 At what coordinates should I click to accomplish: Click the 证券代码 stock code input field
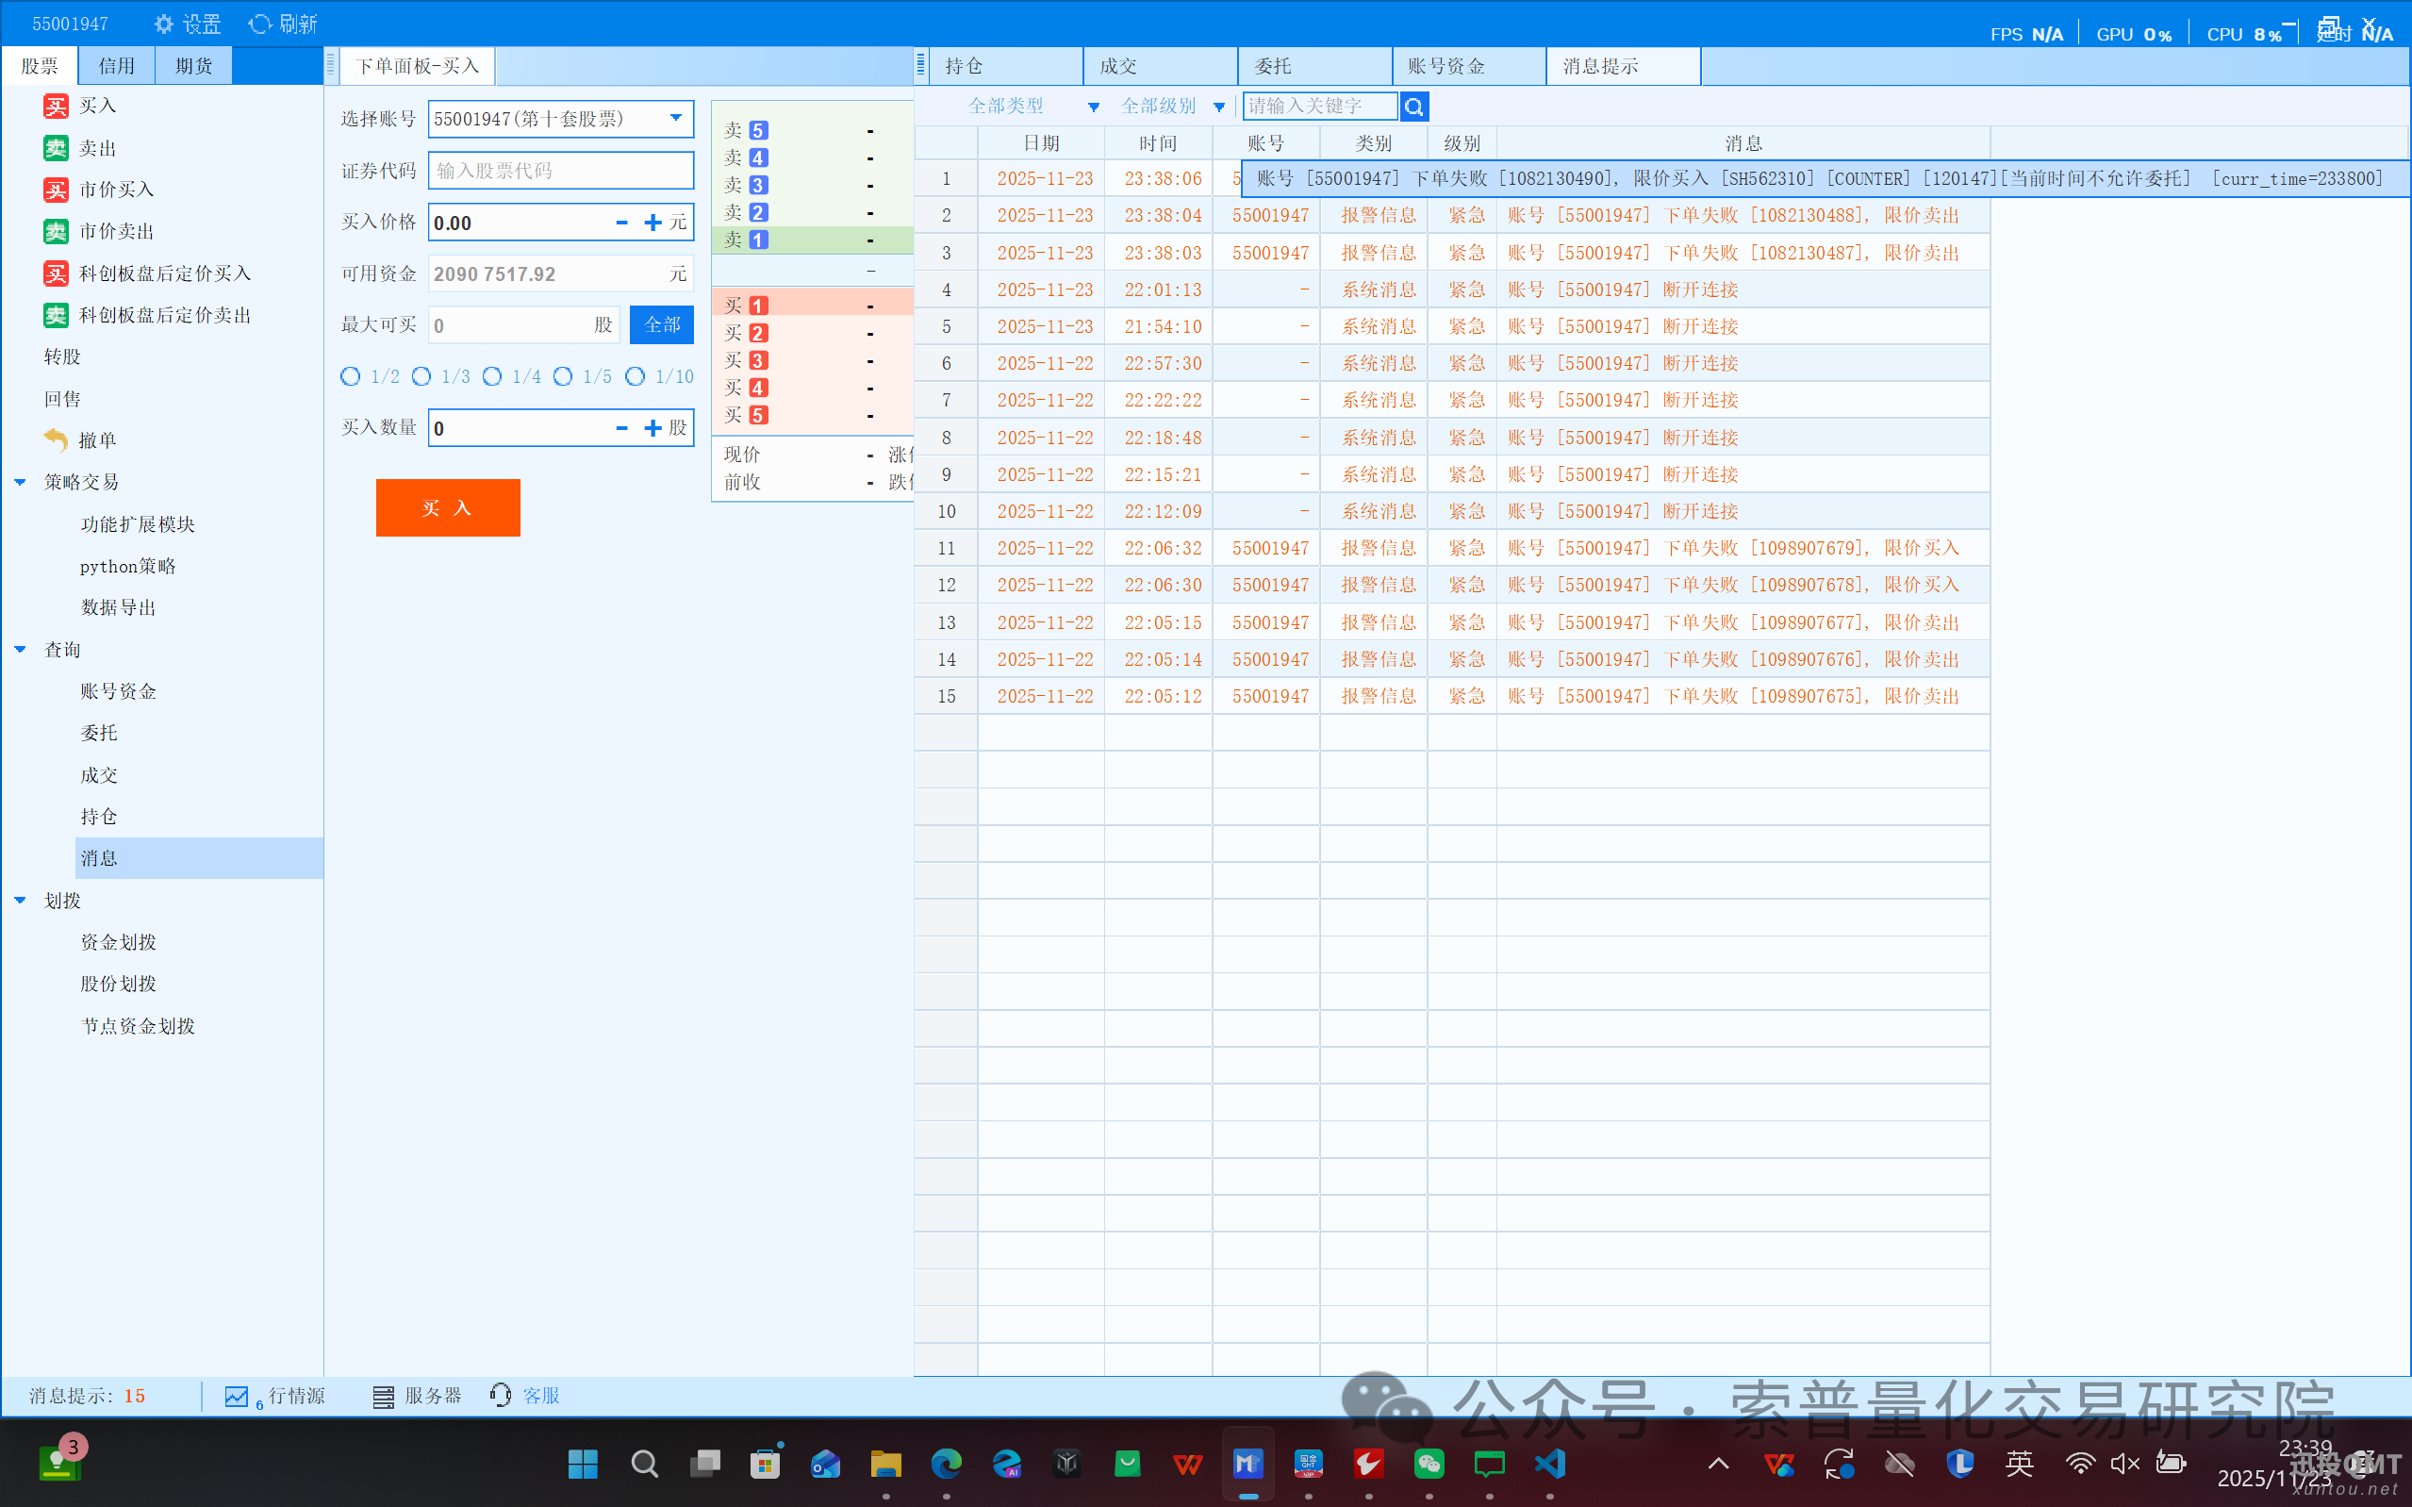561,171
